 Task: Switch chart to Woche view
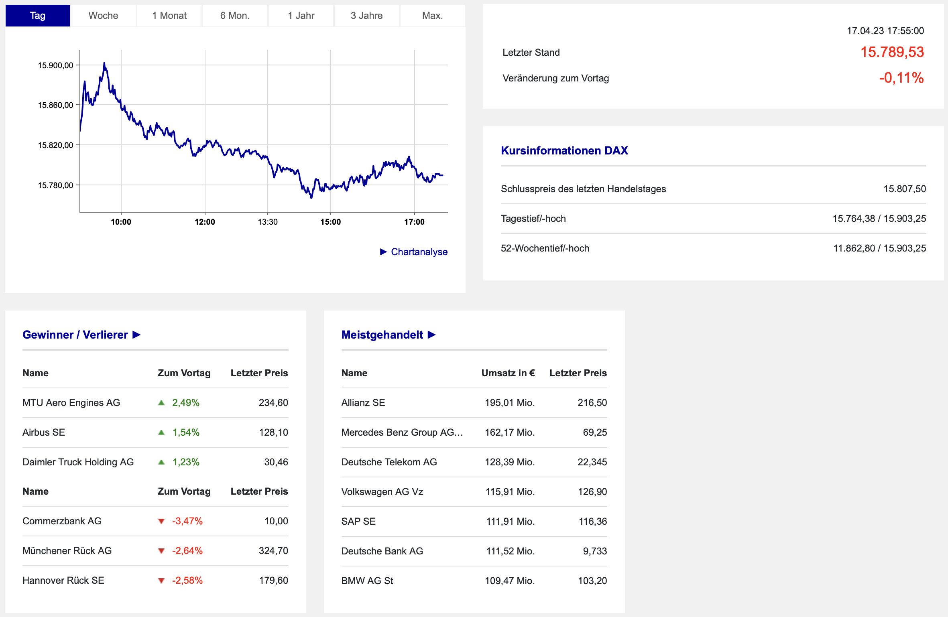click(103, 16)
